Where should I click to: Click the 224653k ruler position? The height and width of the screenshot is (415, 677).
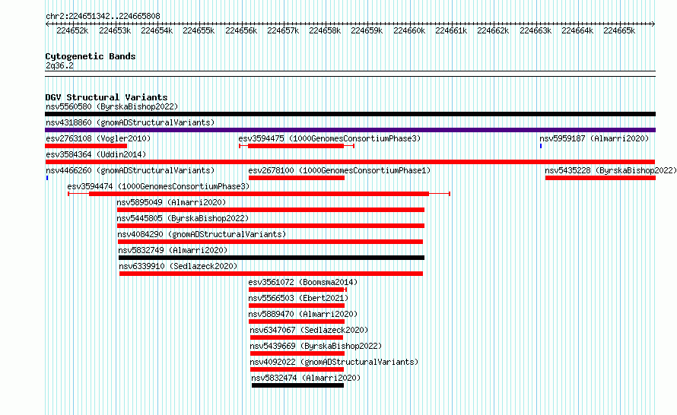click(x=115, y=30)
